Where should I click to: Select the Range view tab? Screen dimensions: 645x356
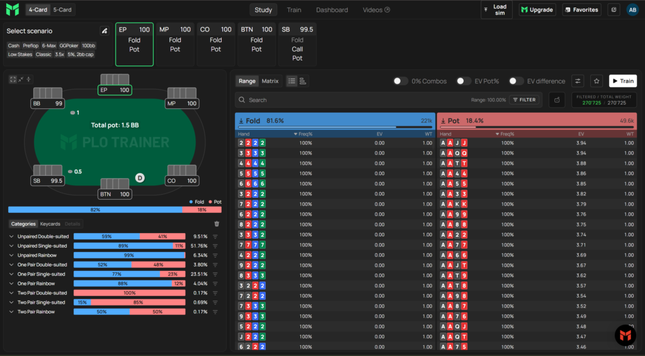247,81
